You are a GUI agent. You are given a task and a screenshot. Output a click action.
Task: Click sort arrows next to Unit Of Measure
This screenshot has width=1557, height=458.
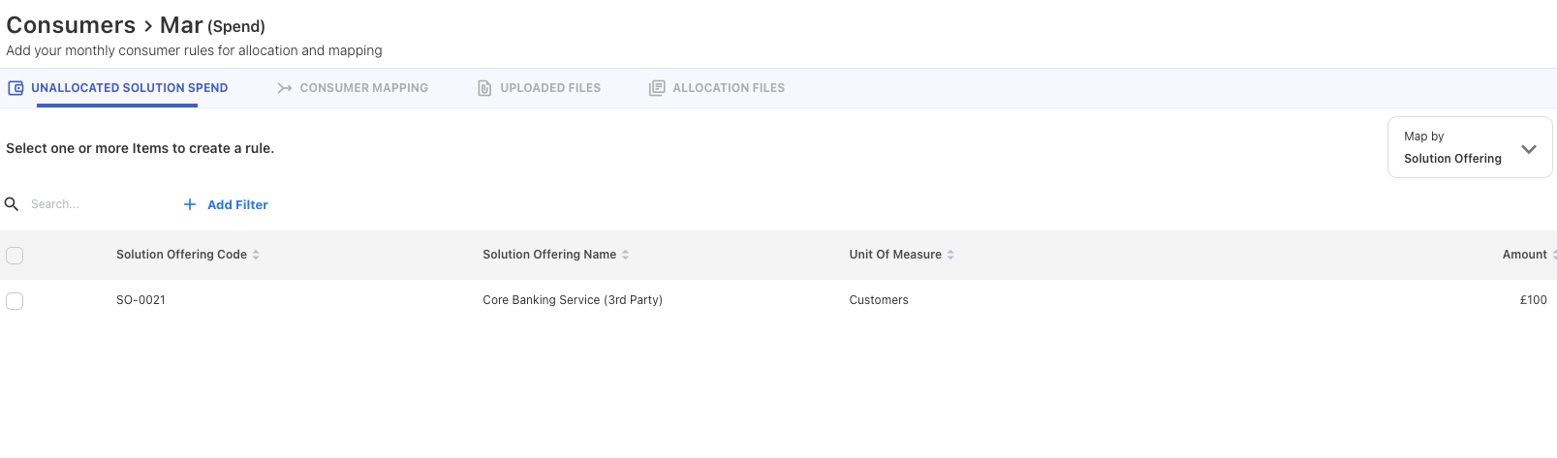(x=950, y=255)
